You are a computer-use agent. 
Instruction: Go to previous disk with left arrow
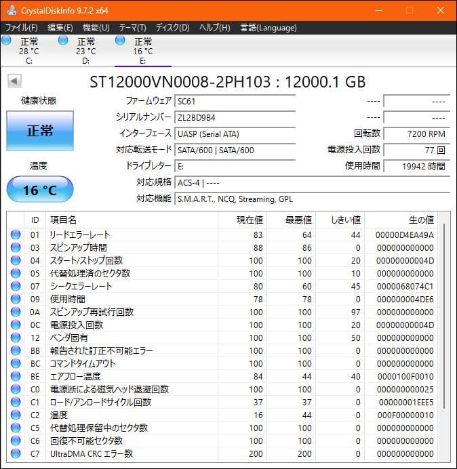14,81
